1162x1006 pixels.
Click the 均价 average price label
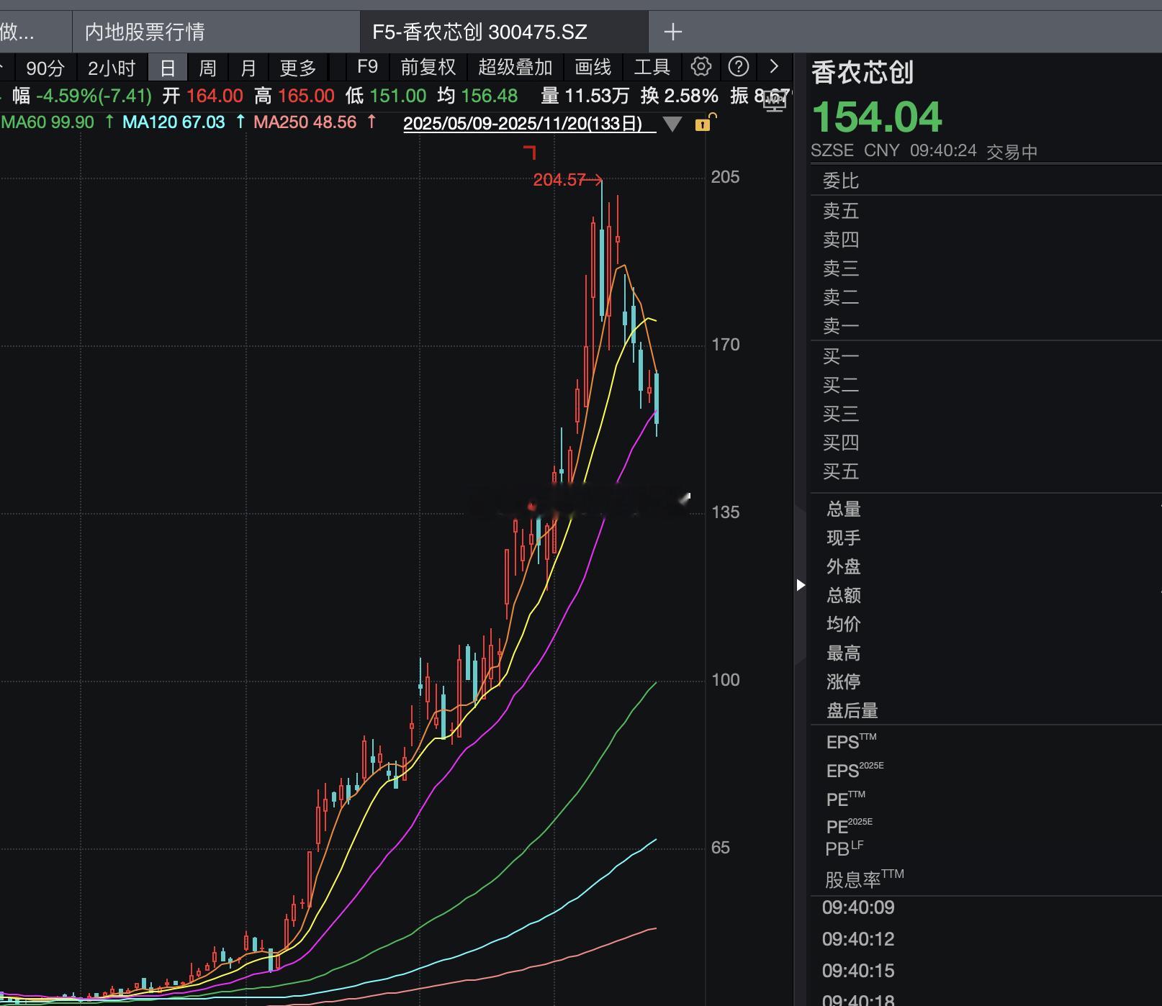click(844, 625)
